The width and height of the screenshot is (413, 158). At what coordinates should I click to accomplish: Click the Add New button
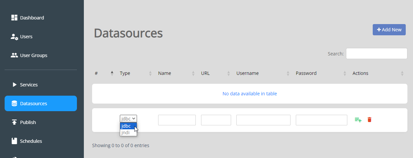pos(389,30)
